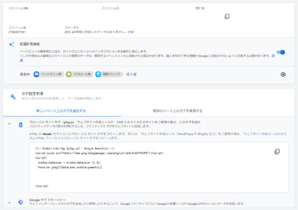Click the stream ID value 2780007381
This screenshot has height=210, width=298.
[x=17, y=32]
